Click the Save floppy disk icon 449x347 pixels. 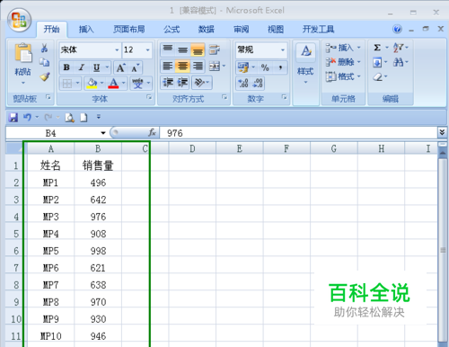click(x=13, y=117)
